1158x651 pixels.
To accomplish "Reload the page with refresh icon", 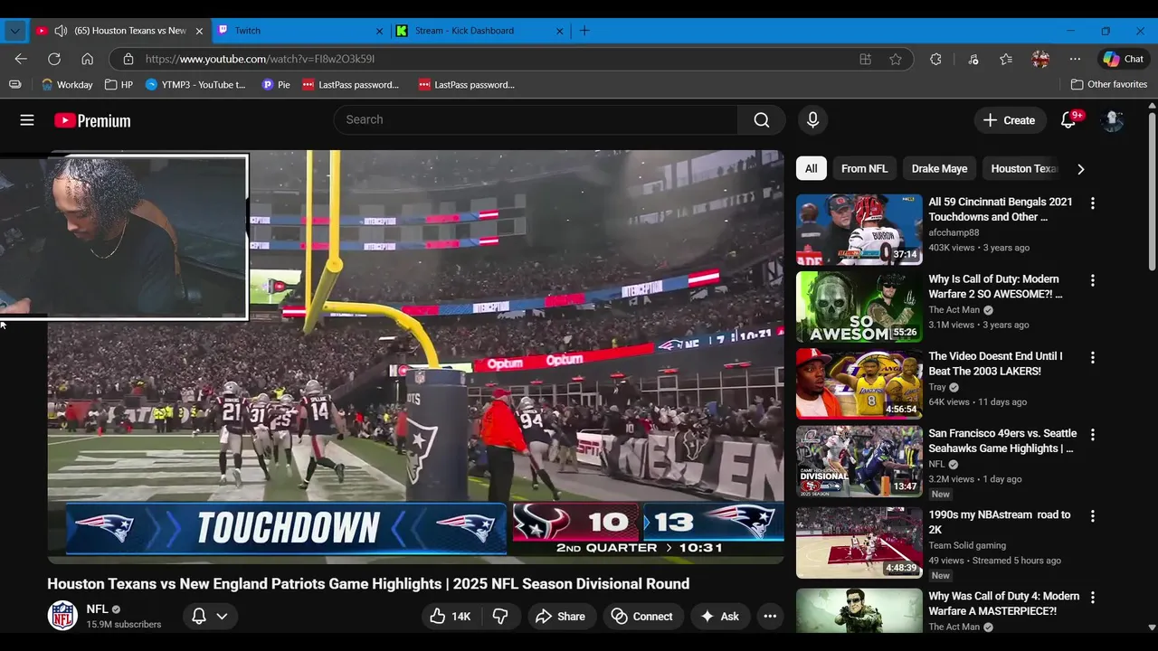I will (x=54, y=59).
